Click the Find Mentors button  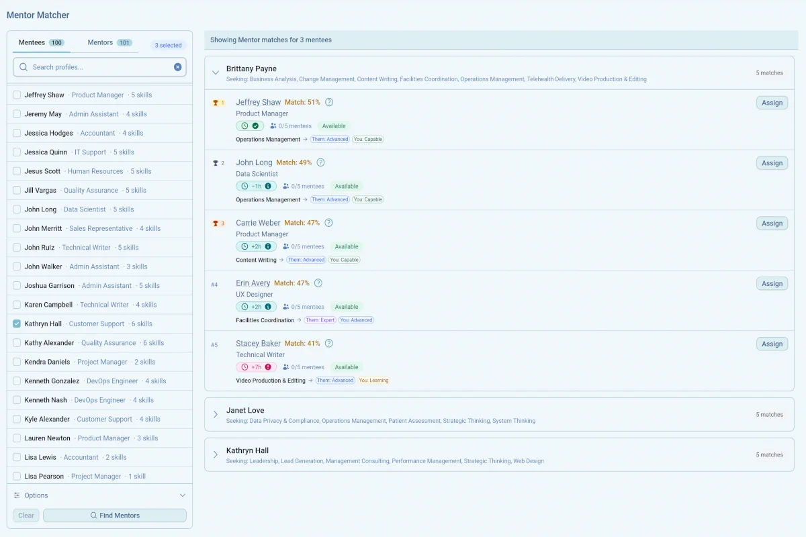pyautogui.click(x=115, y=516)
